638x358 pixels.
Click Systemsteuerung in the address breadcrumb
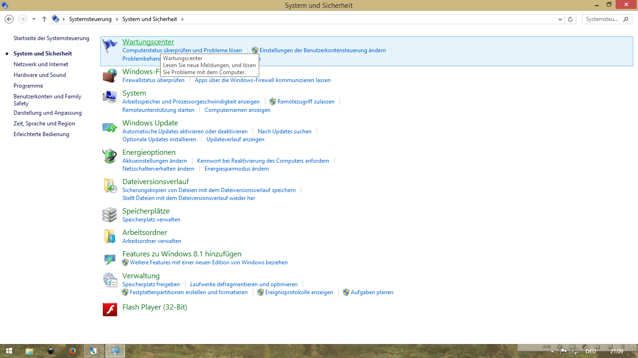click(x=90, y=19)
